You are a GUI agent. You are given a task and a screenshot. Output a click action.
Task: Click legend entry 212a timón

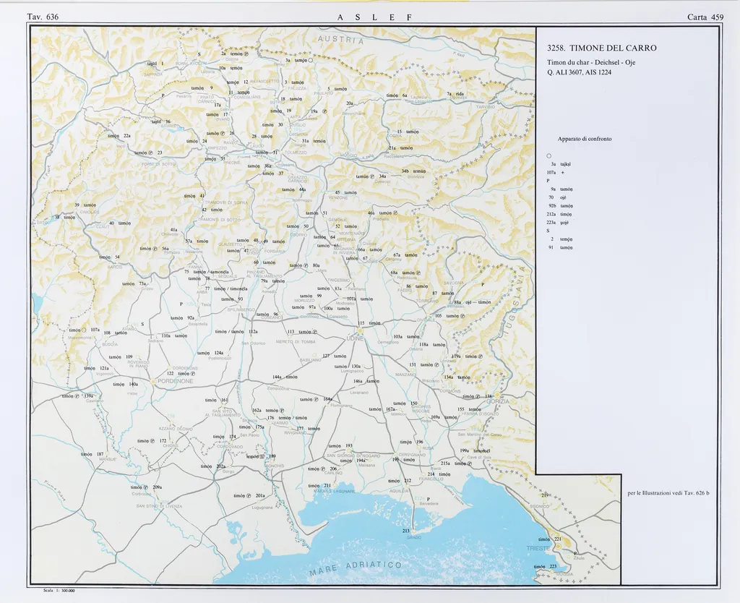point(560,214)
